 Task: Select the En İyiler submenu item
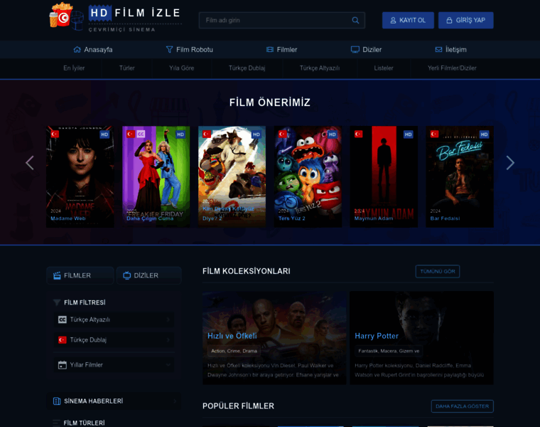[x=74, y=68]
